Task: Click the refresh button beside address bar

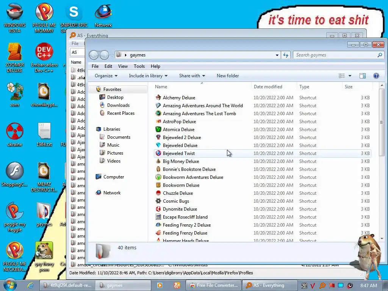Action: point(286,55)
